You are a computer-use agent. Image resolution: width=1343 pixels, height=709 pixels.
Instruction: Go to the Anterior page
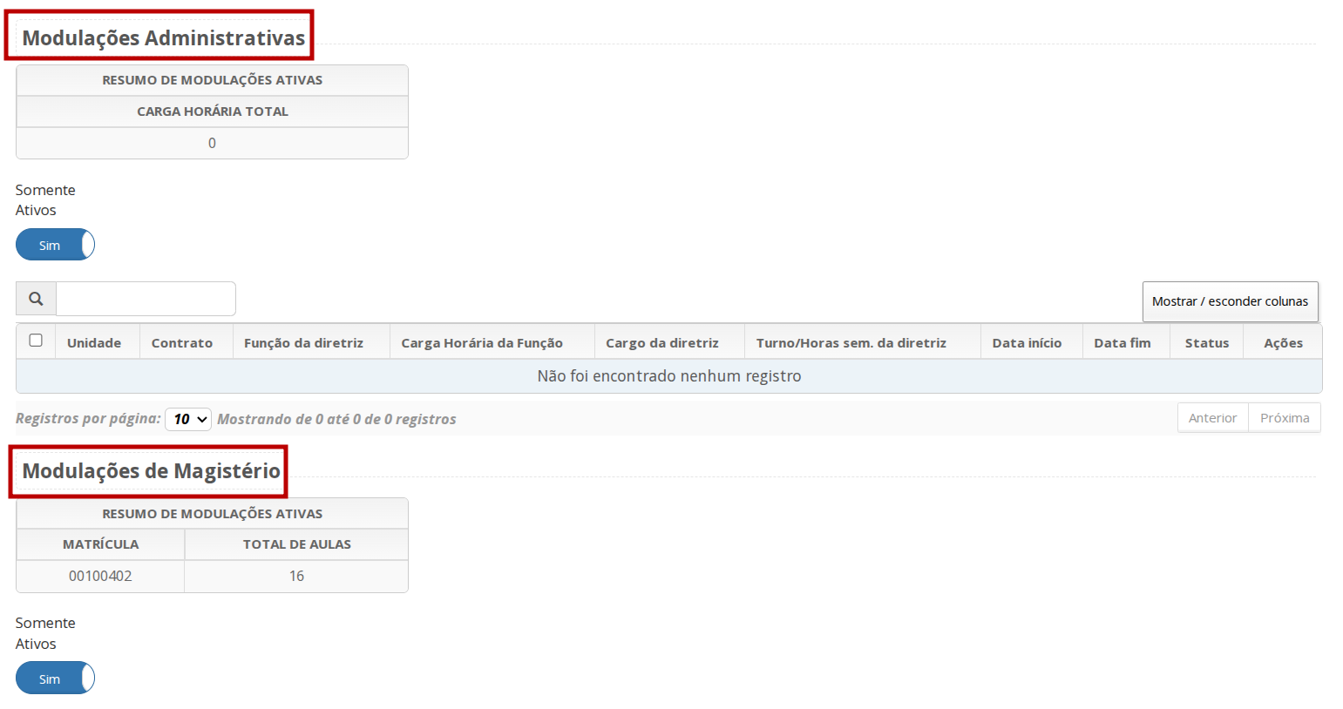click(x=1212, y=418)
